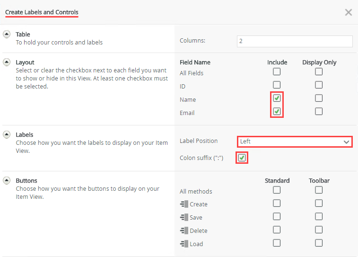Check Toolbar for the Save method
The image size is (358, 257).
click(319, 217)
